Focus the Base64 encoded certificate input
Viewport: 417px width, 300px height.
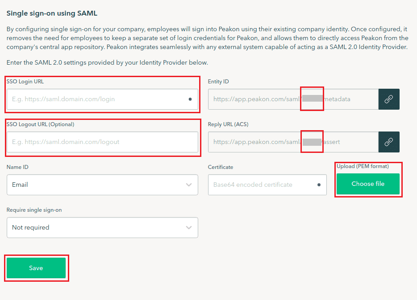click(x=261, y=185)
